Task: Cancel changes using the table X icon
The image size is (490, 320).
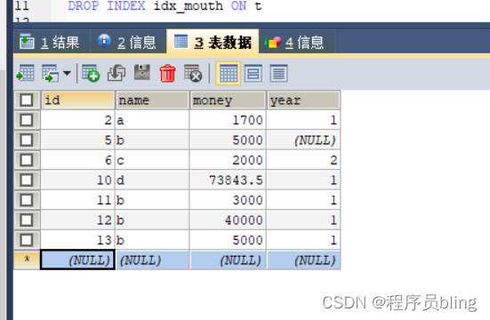Action: coord(193,73)
